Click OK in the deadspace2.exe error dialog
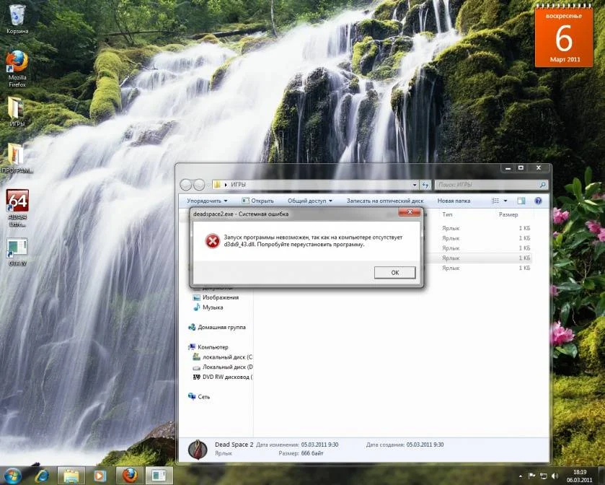 [x=394, y=273]
